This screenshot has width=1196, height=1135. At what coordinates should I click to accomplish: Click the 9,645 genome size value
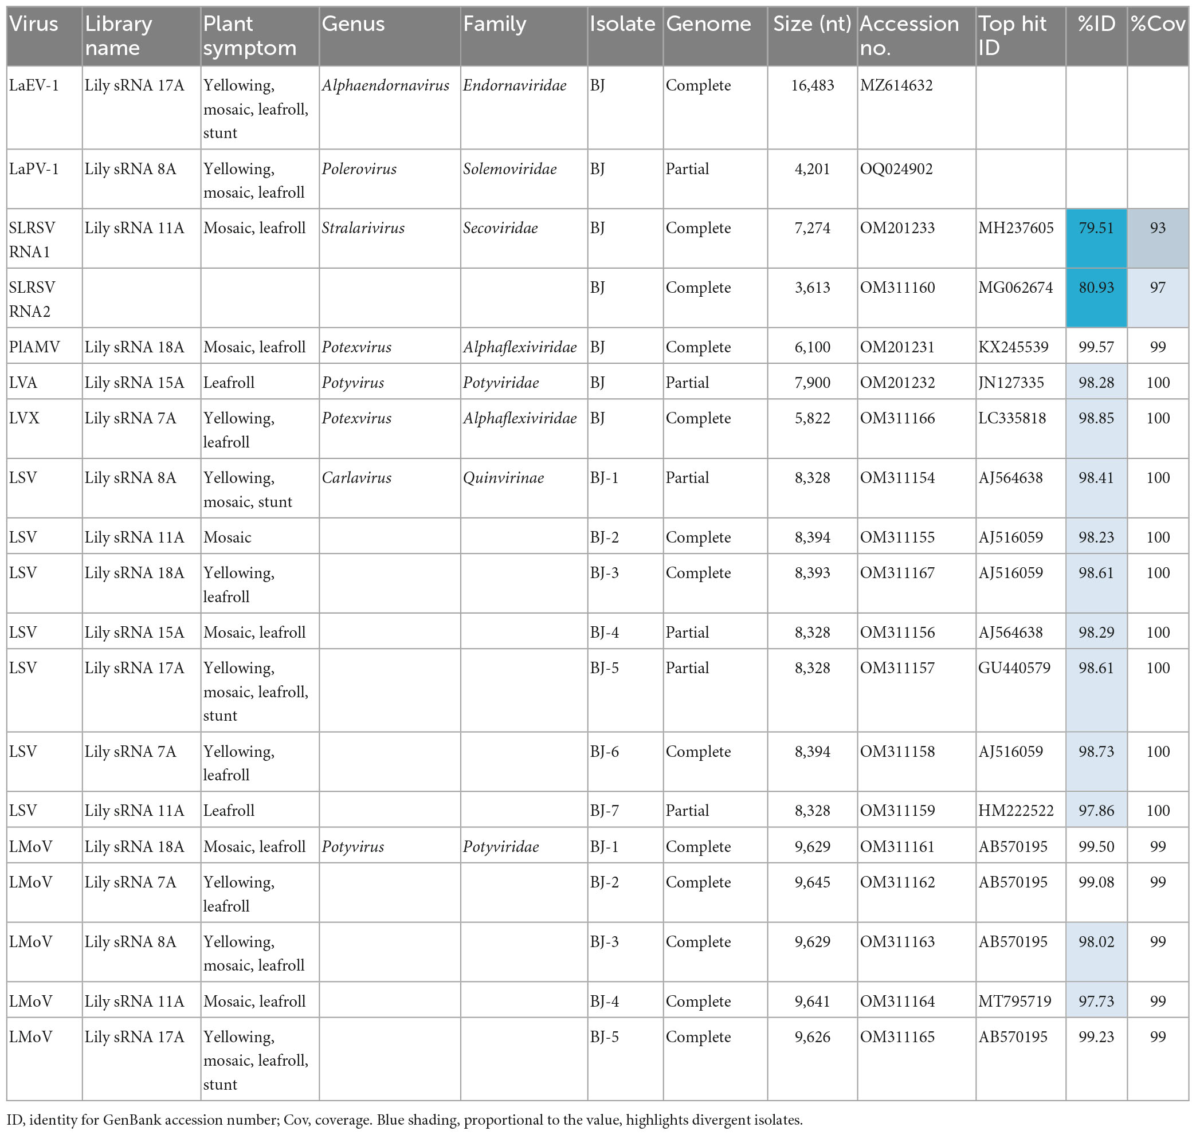coord(812,882)
